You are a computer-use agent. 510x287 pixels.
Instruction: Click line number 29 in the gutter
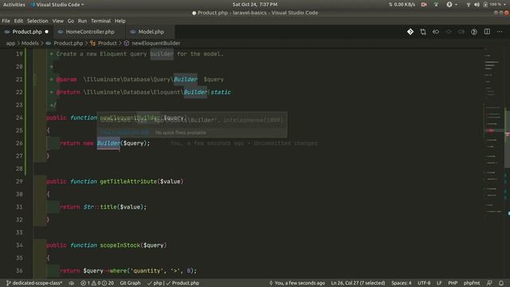point(19,182)
